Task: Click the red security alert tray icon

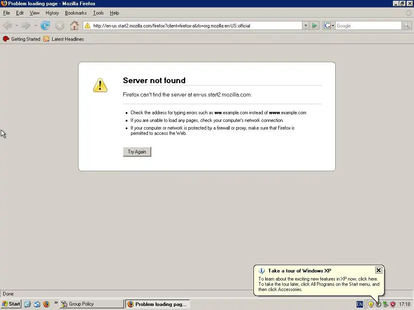Action: 393,304
